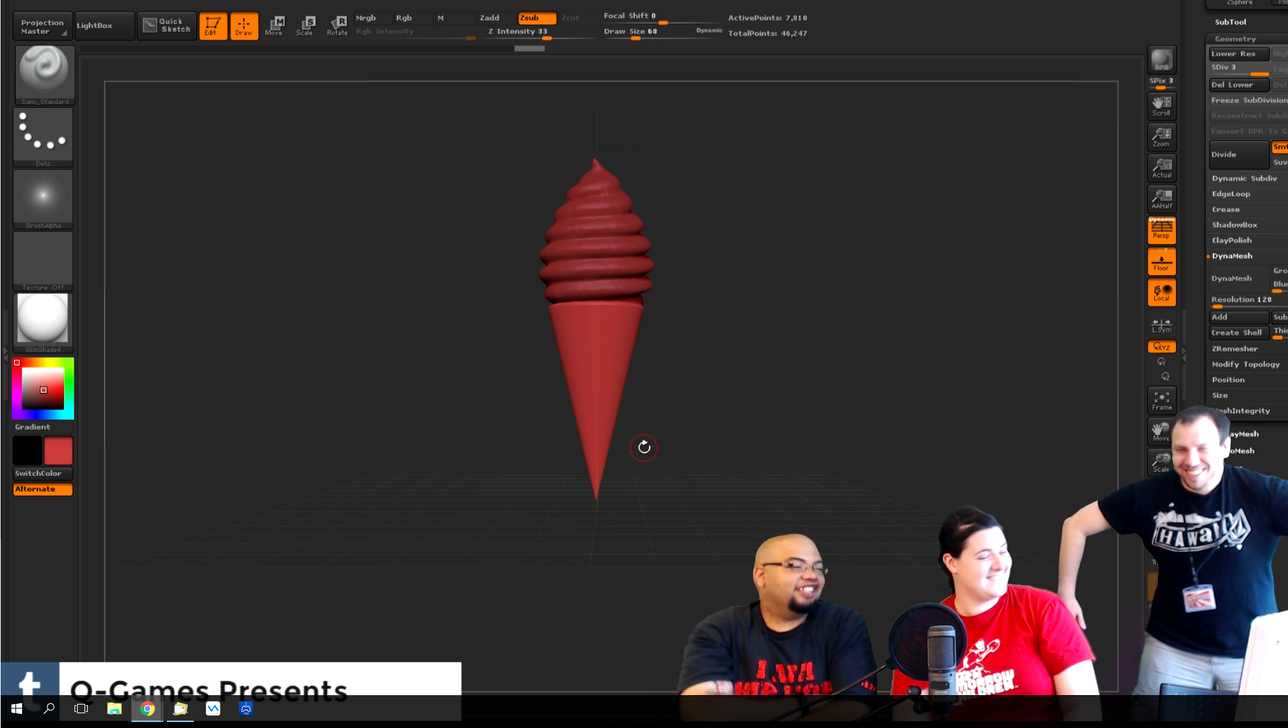Click the Actual size icon
The image size is (1288, 728).
click(x=1161, y=168)
